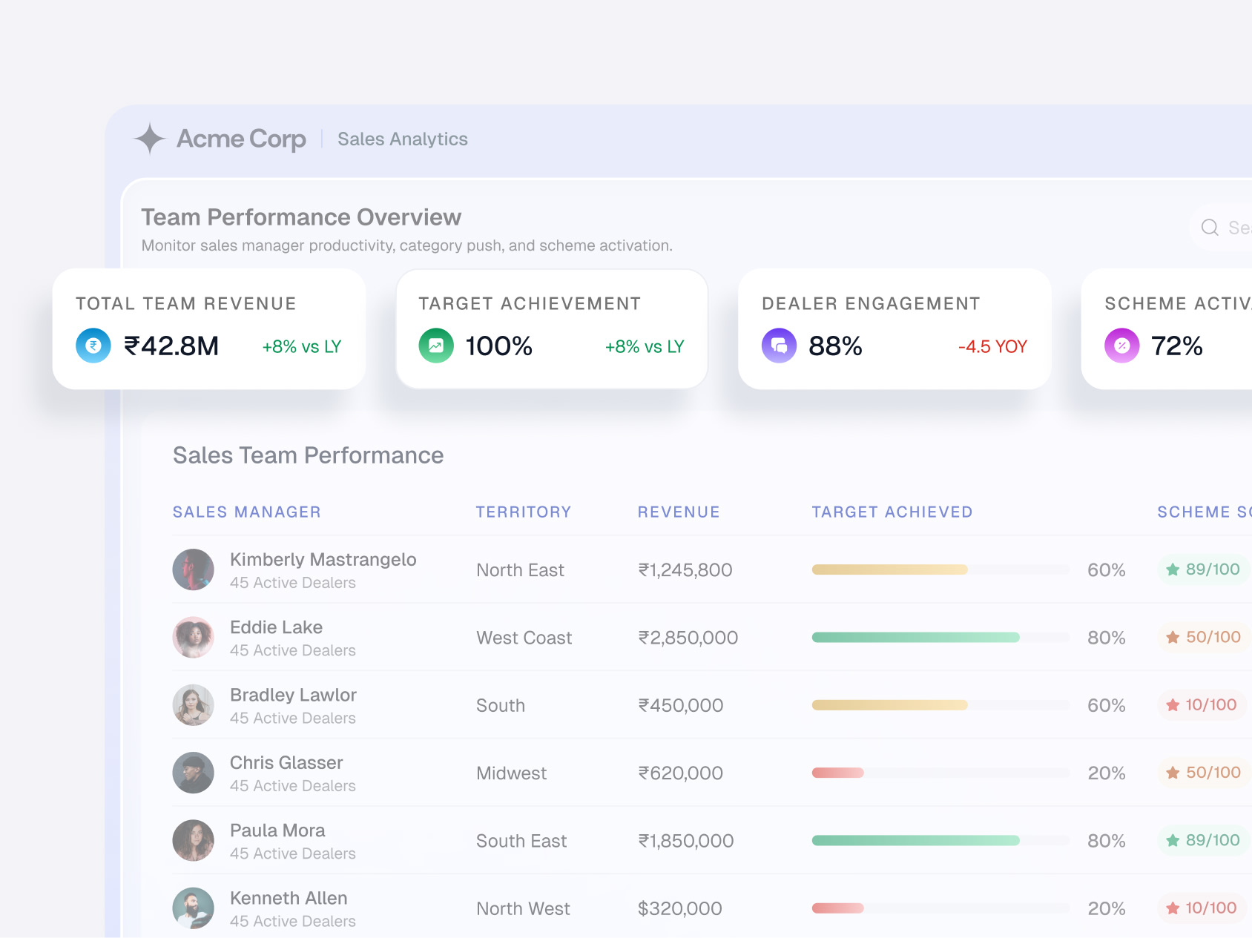Click the ₹2,850,000 revenue value
Viewport: 1252px width, 938px height.
click(x=688, y=638)
